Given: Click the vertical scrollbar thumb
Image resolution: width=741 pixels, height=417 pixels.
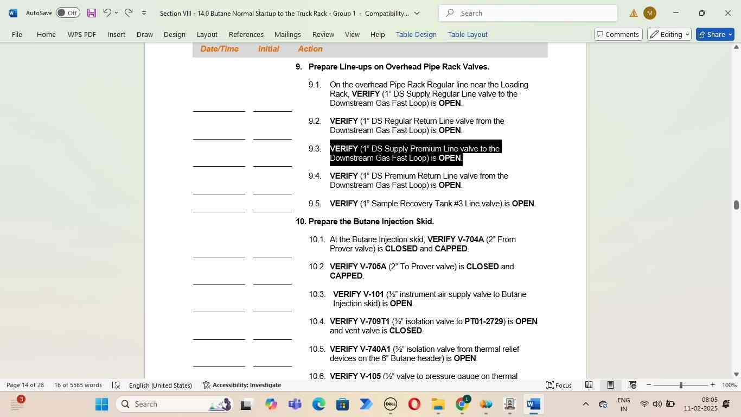Looking at the screenshot, I should point(736,205).
